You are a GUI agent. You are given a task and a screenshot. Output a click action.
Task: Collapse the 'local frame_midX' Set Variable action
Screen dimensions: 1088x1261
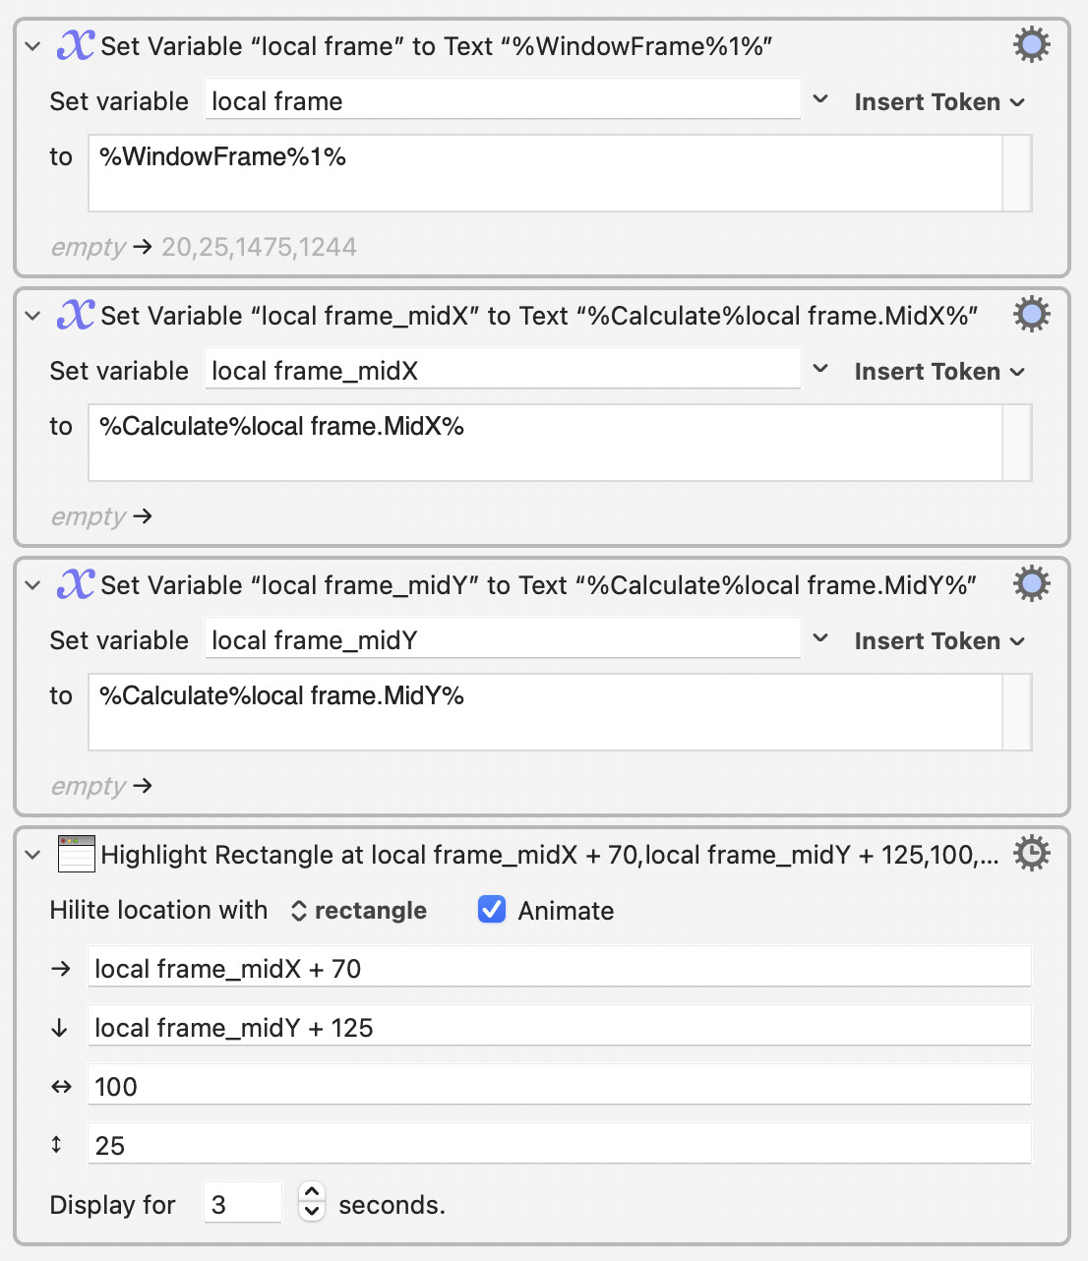point(32,316)
